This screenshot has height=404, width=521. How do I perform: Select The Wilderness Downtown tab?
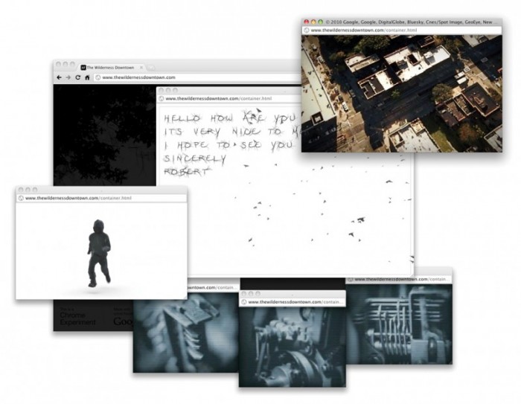[x=112, y=68]
